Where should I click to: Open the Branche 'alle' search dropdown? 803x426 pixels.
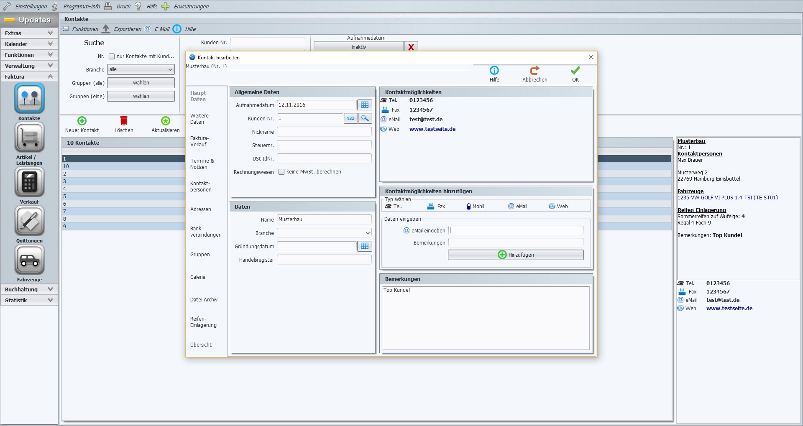click(x=141, y=69)
